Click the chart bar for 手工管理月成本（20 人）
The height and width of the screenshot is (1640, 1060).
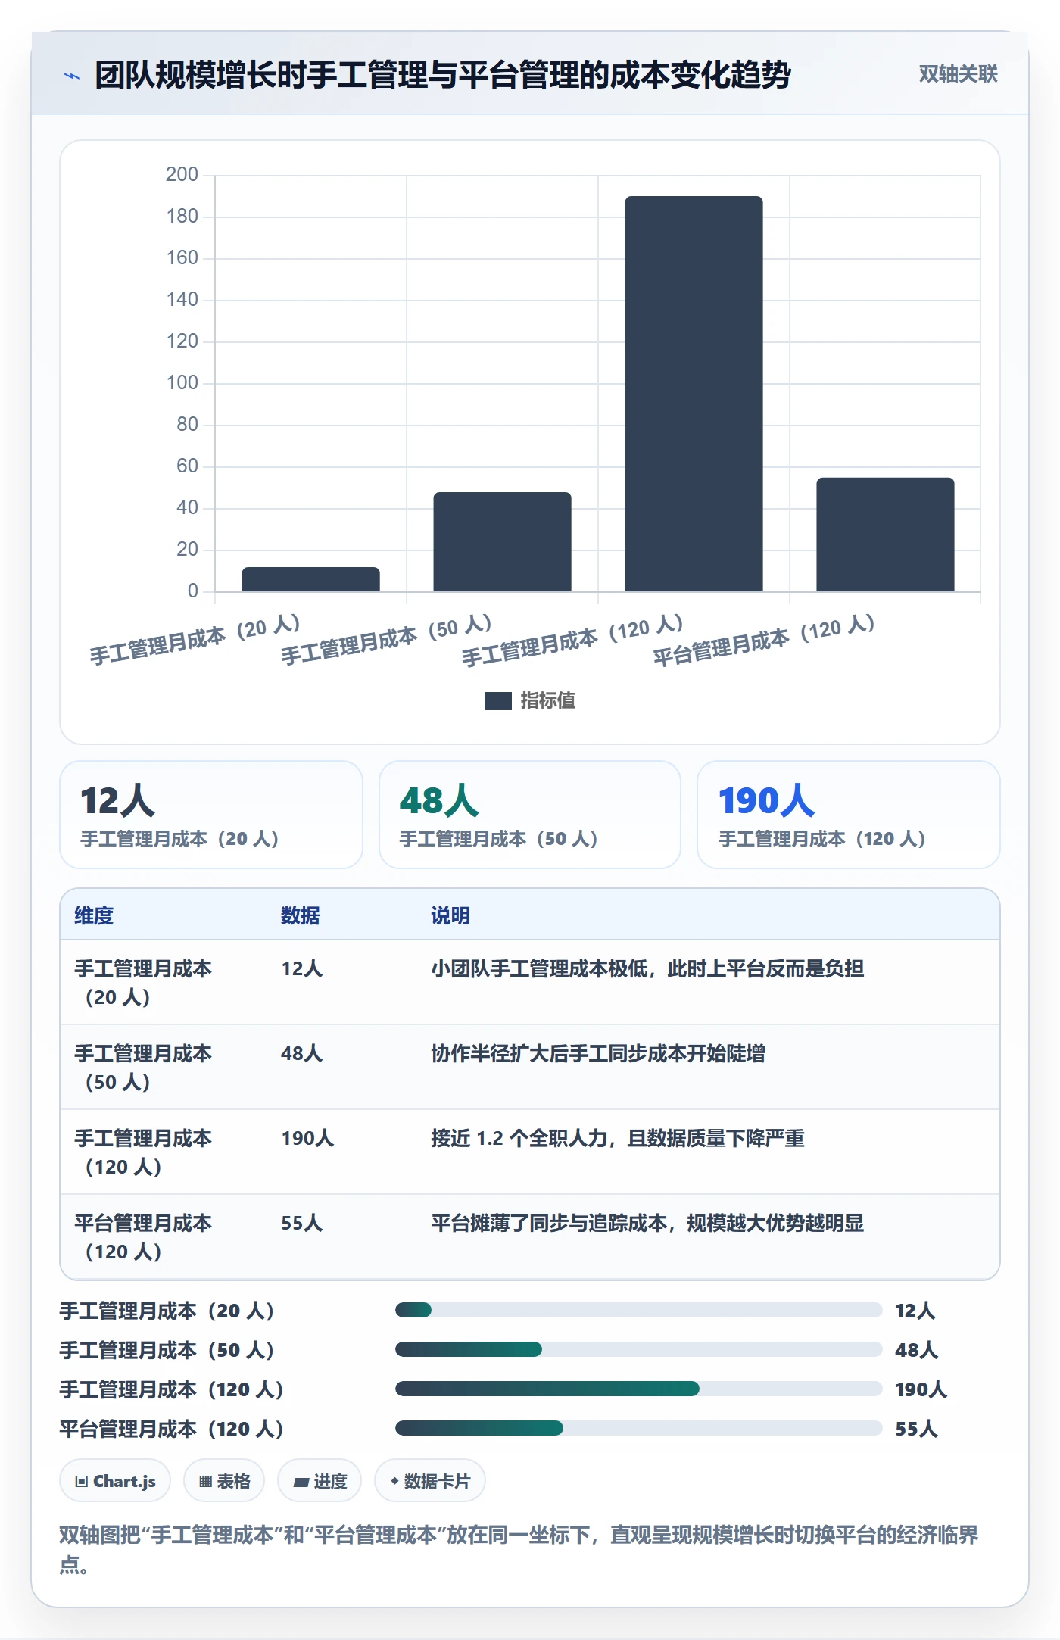[x=310, y=579]
